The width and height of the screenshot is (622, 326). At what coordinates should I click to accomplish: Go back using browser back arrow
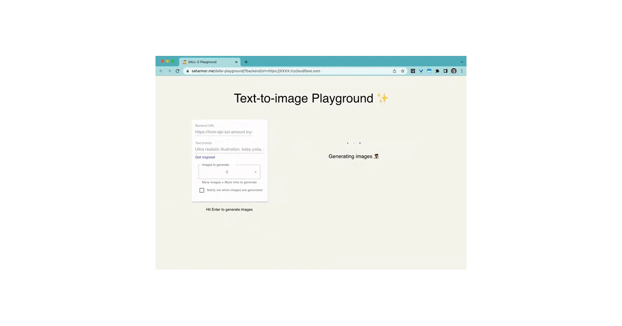(x=161, y=71)
